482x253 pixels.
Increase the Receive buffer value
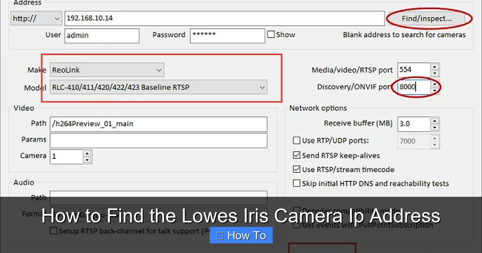[x=435, y=120]
